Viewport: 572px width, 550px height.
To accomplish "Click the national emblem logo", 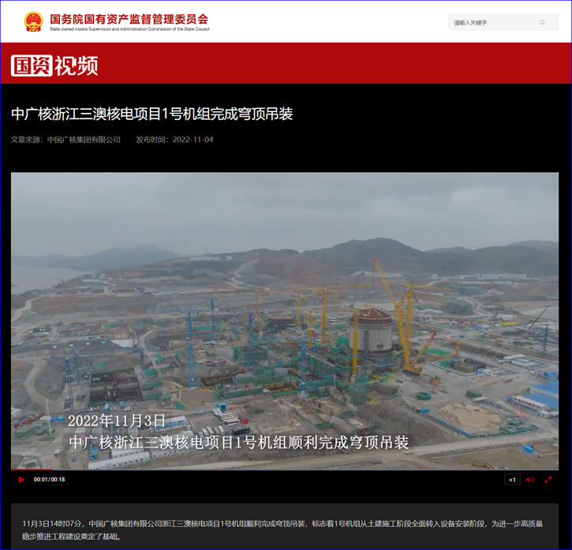I will point(33,21).
